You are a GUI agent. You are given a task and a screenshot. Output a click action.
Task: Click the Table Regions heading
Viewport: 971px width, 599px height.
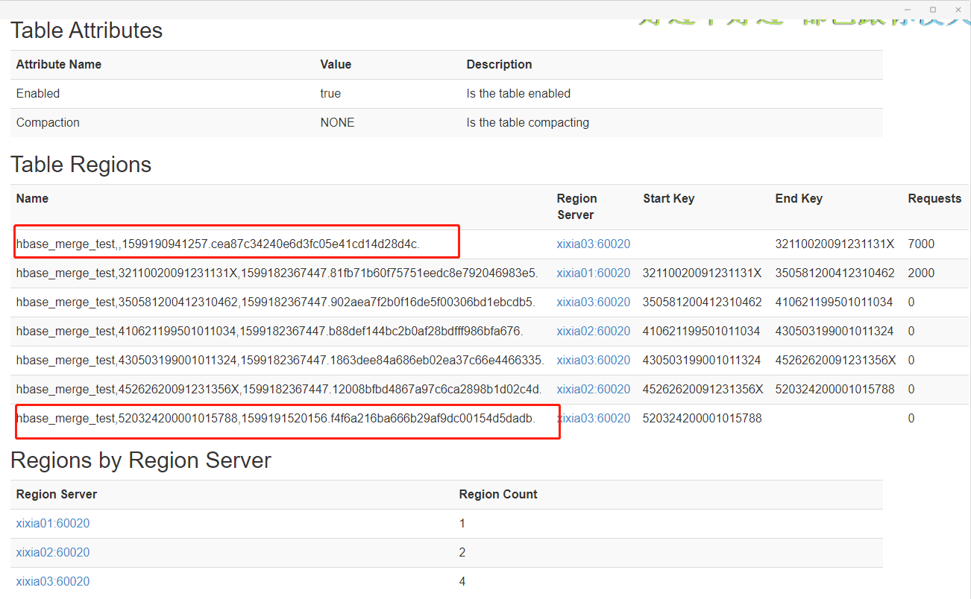click(81, 165)
